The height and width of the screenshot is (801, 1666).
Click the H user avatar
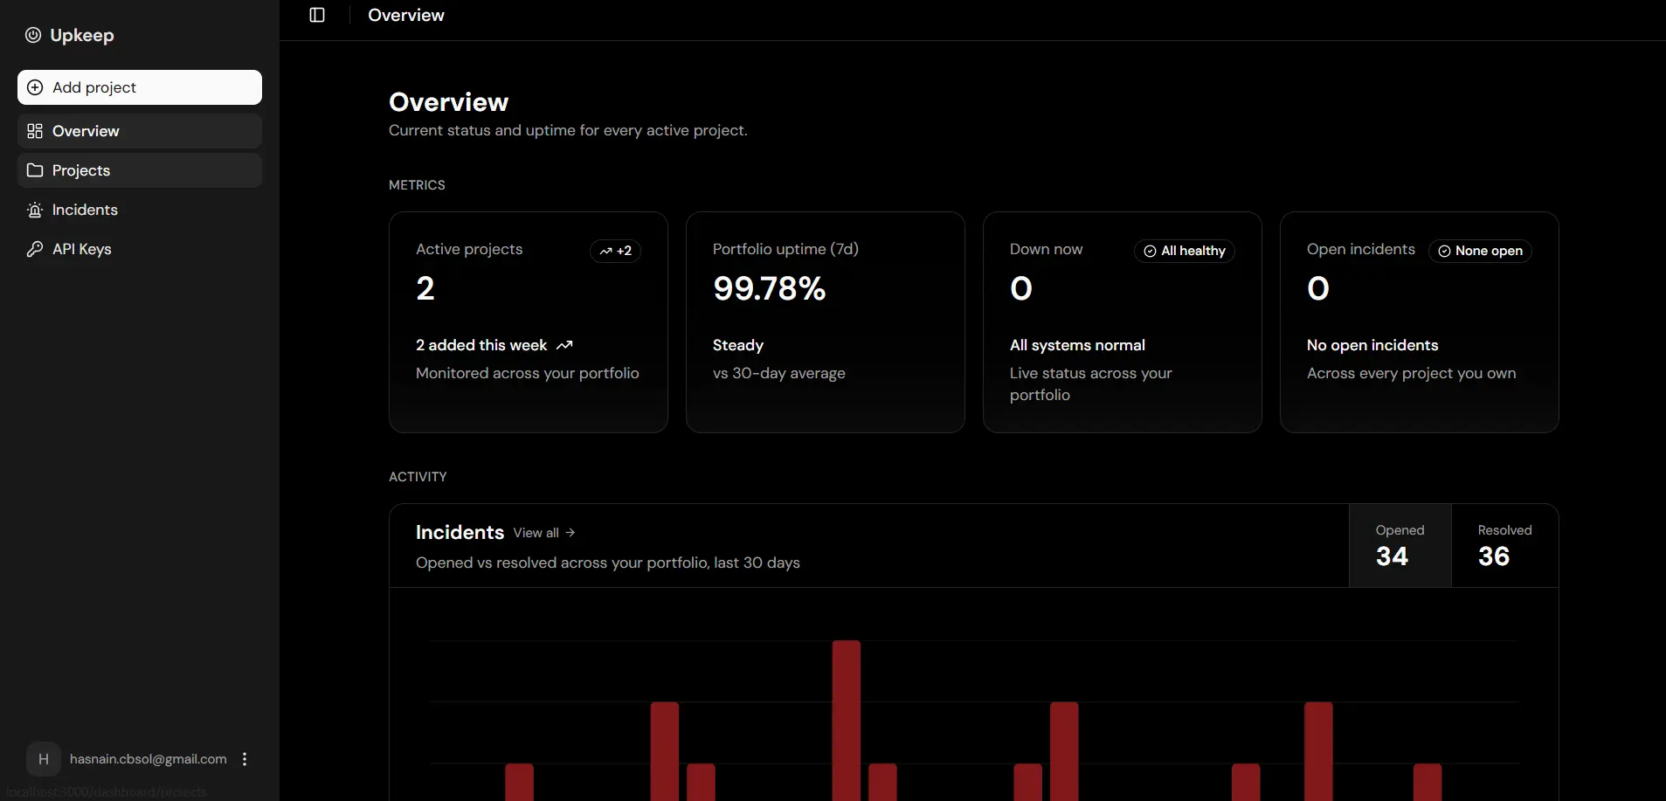[x=44, y=759]
